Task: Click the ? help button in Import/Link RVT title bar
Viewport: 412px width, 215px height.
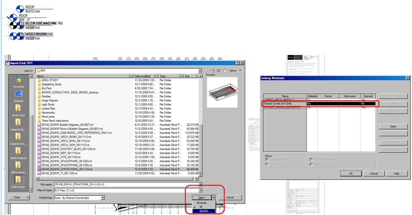Action: (237, 63)
